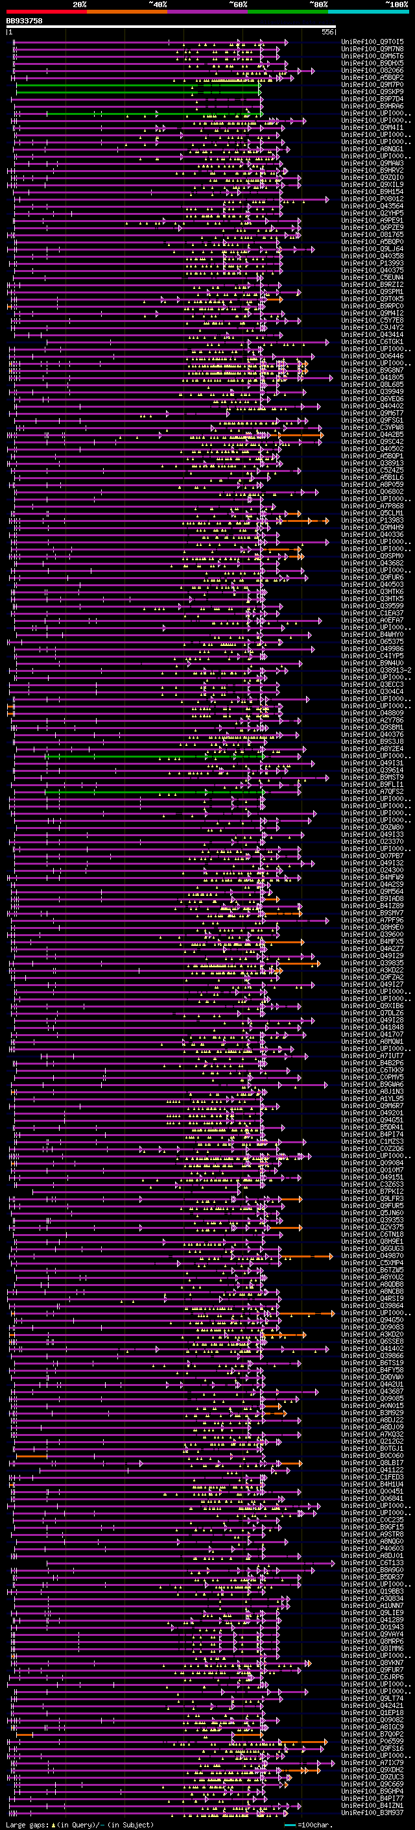Select the UniRef100_O49986 label
This screenshot has width=415, height=1830.
[372, 649]
